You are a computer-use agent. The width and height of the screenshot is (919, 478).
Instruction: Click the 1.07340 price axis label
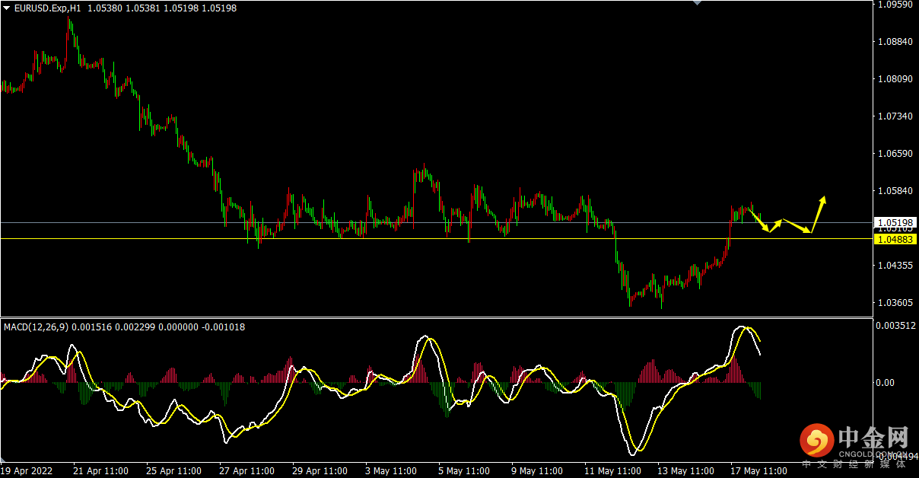(895, 116)
